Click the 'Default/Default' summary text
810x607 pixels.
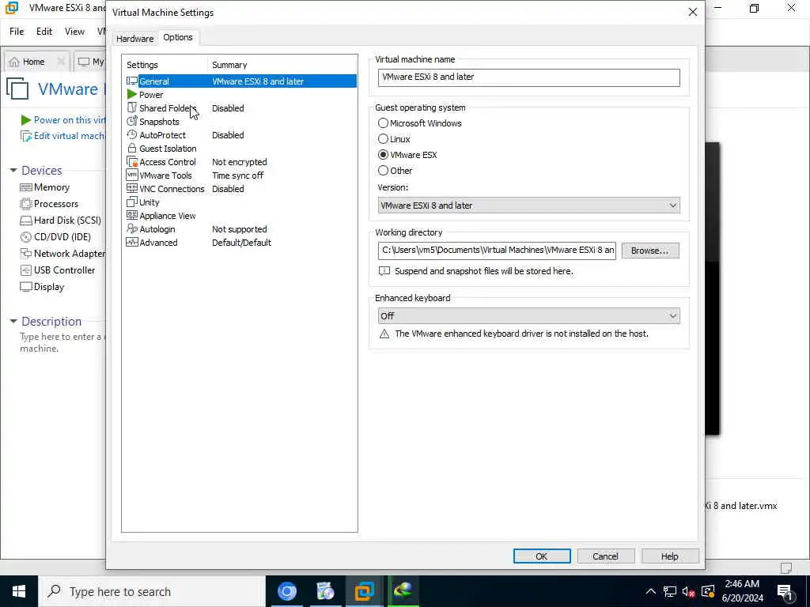tap(241, 243)
